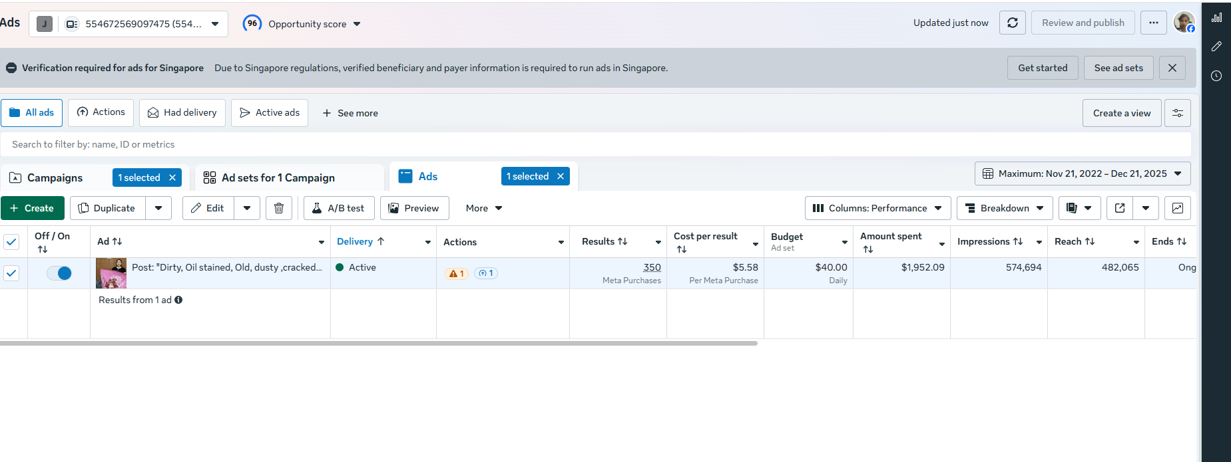The width and height of the screenshot is (1231, 462).
Task: Expand the Columns: Performance dropdown
Action: (877, 208)
